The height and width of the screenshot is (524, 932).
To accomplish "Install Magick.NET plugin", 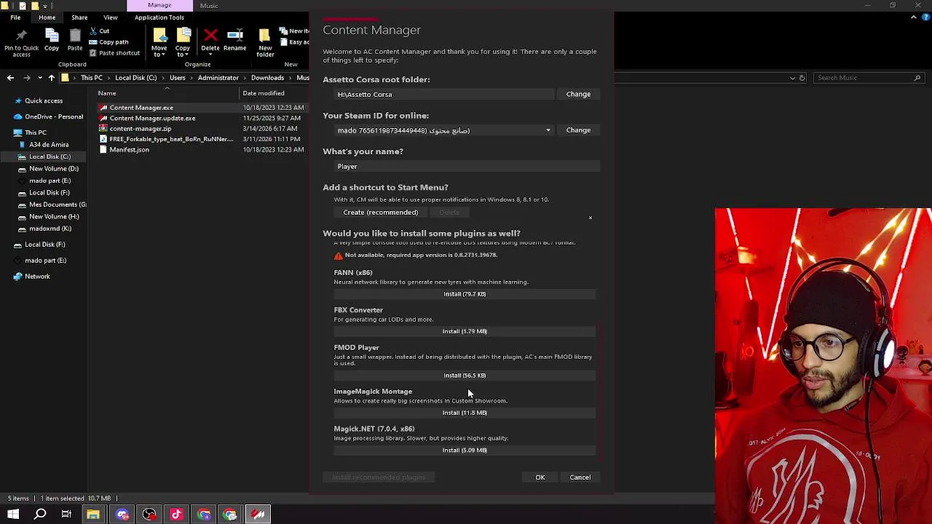I will [465, 450].
